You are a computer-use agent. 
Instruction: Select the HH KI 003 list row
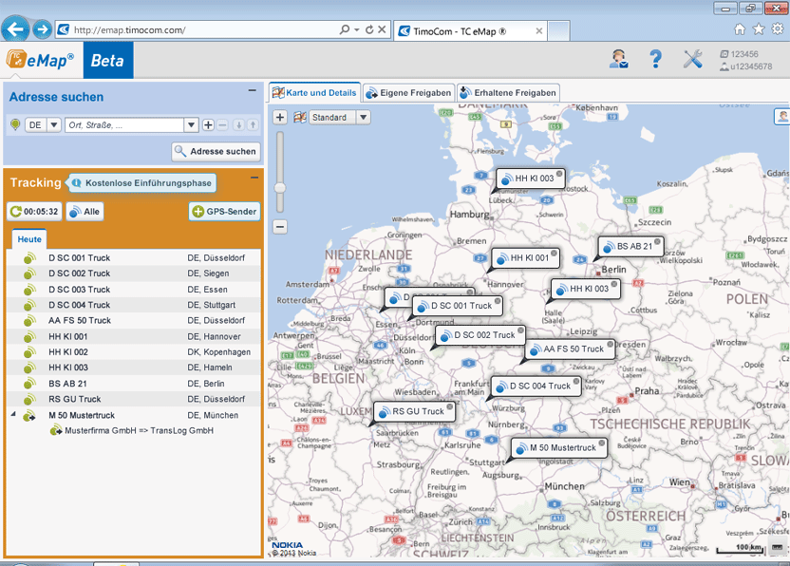[134, 368]
